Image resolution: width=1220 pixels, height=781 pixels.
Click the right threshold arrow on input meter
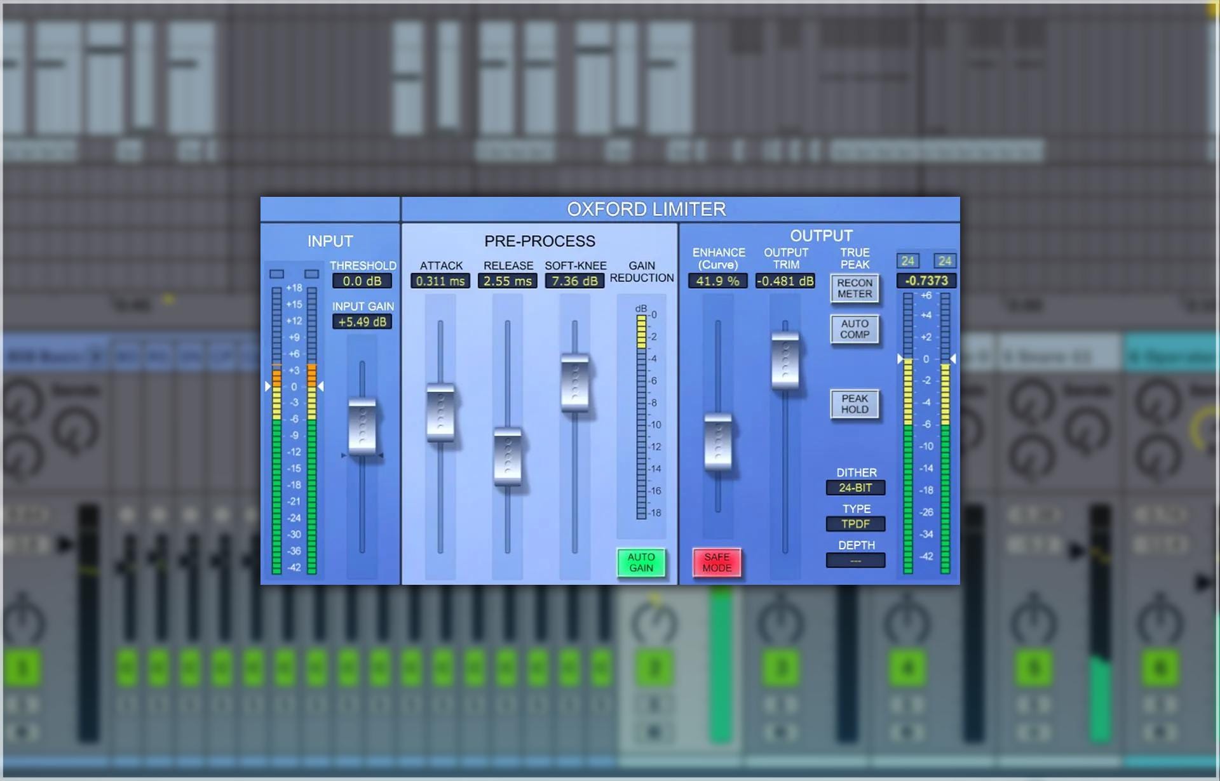pyautogui.click(x=321, y=386)
